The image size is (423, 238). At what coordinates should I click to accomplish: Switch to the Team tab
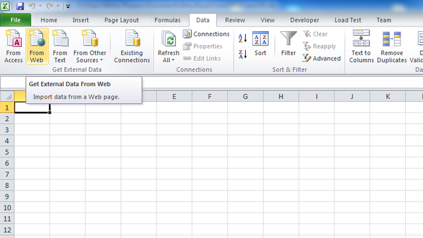tap(384, 20)
